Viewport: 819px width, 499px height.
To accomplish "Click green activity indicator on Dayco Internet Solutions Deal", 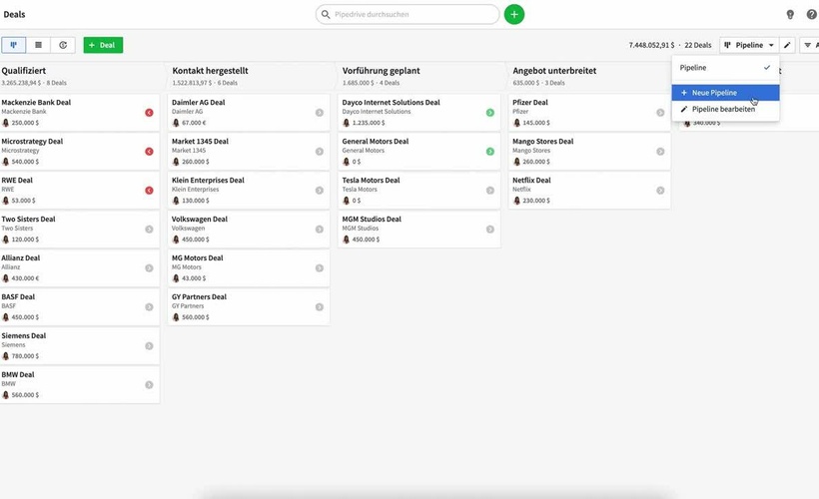I will click(489, 113).
